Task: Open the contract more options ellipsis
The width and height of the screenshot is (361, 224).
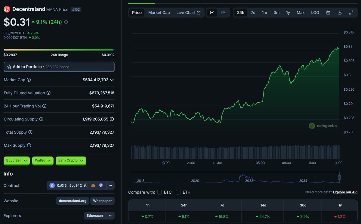Action: [110, 185]
